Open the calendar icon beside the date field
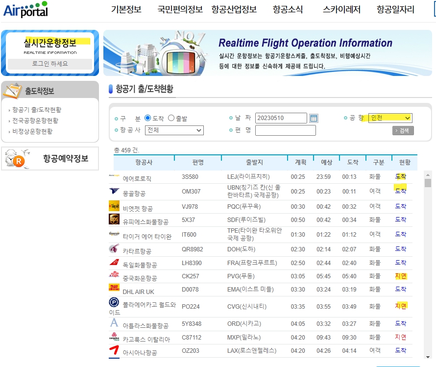Viewport: 436px width, 367px height. pos(313,118)
